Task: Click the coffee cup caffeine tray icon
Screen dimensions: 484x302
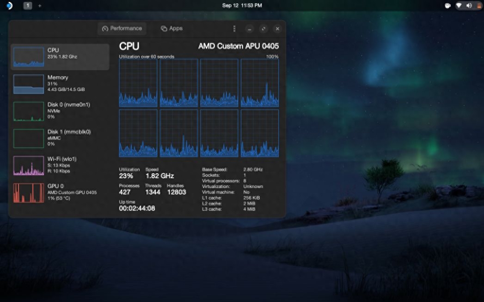Action: [447, 6]
